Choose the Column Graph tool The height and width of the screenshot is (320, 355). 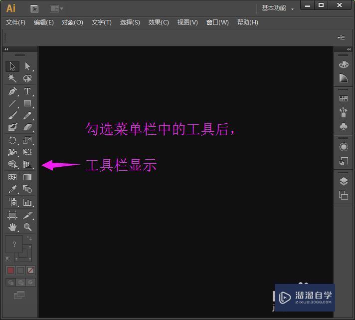click(27, 202)
